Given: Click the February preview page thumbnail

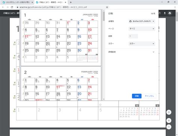Looking at the screenshot, I should [61, 84].
